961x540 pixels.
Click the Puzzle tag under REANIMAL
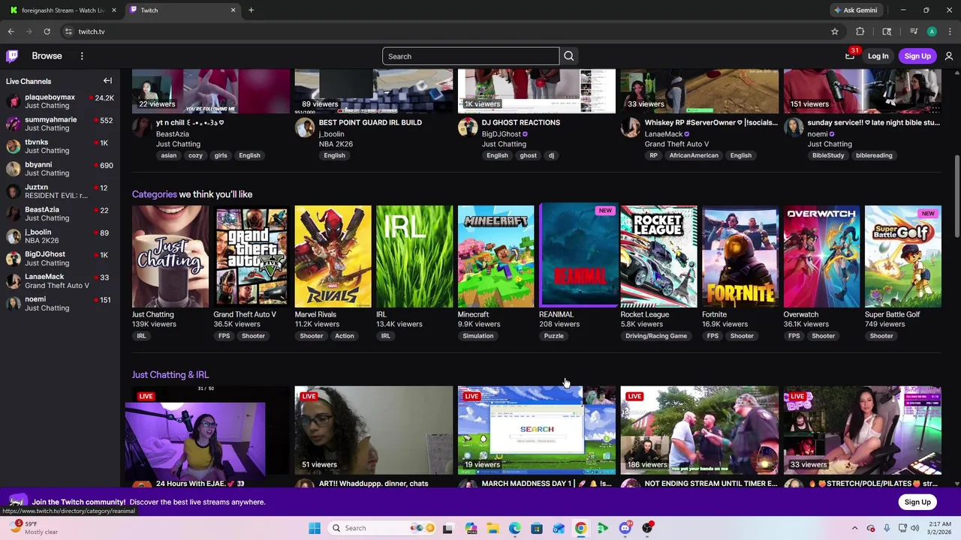(553, 336)
